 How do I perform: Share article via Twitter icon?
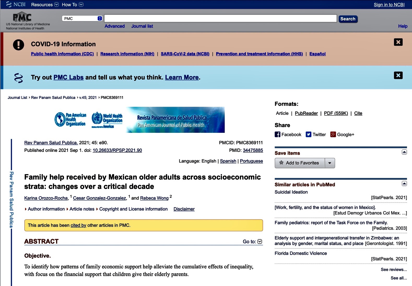(309, 134)
